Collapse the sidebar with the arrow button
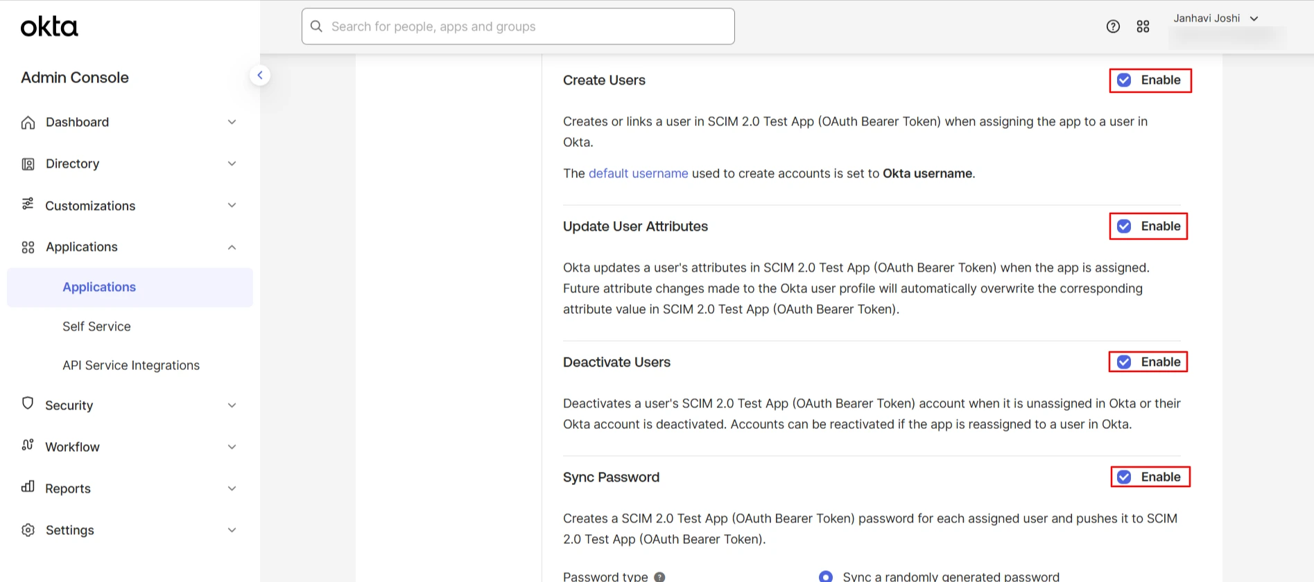This screenshot has width=1314, height=582. tap(259, 75)
